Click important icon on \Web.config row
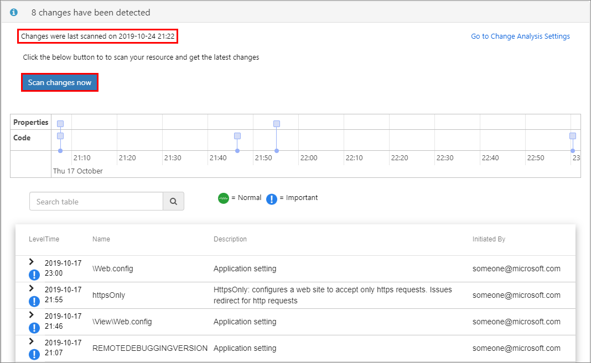The width and height of the screenshot is (591, 363). tap(34, 275)
